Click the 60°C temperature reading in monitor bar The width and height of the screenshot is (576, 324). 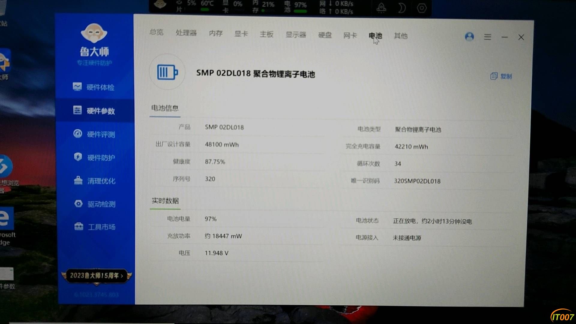[x=207, y=4]
